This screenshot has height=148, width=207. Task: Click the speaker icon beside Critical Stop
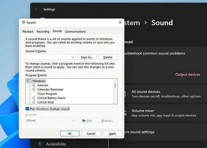pos(34,102)
